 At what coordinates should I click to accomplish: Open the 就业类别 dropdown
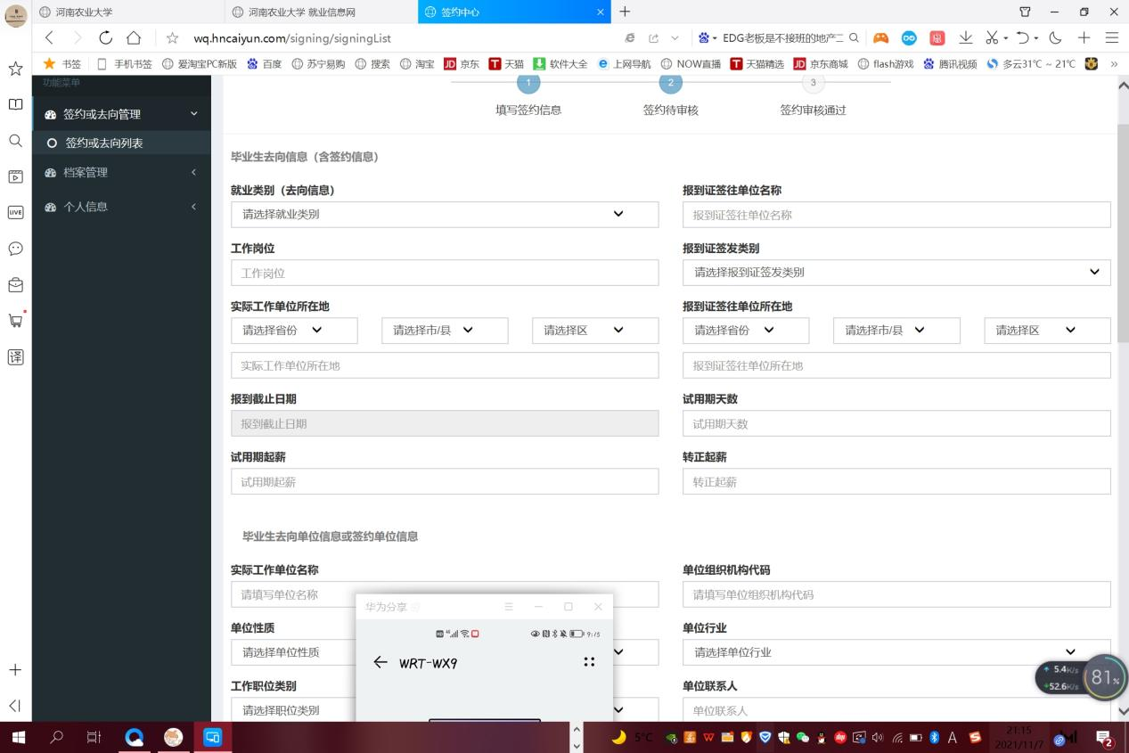click(444, 215)
